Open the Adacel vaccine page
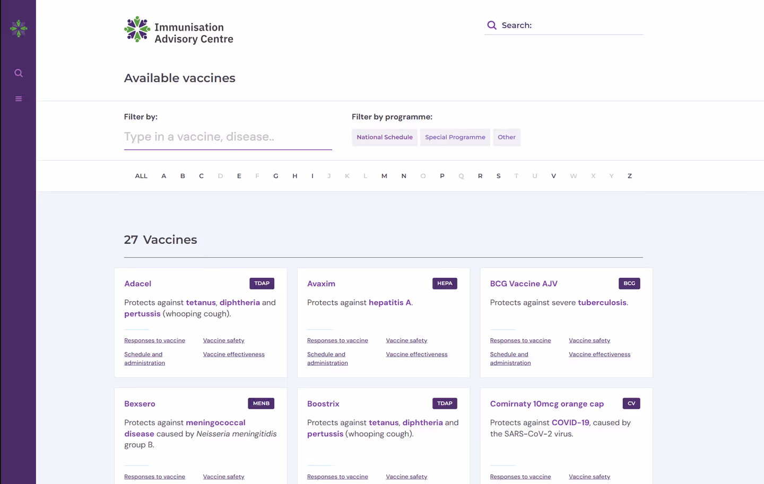 (x=138, y=284)
